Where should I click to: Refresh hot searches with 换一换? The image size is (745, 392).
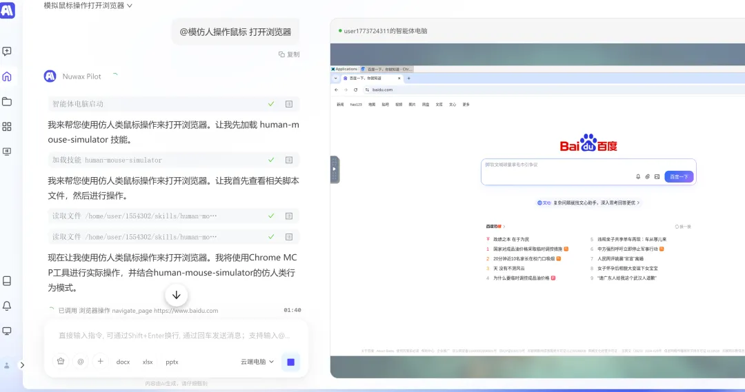point(683,227)
